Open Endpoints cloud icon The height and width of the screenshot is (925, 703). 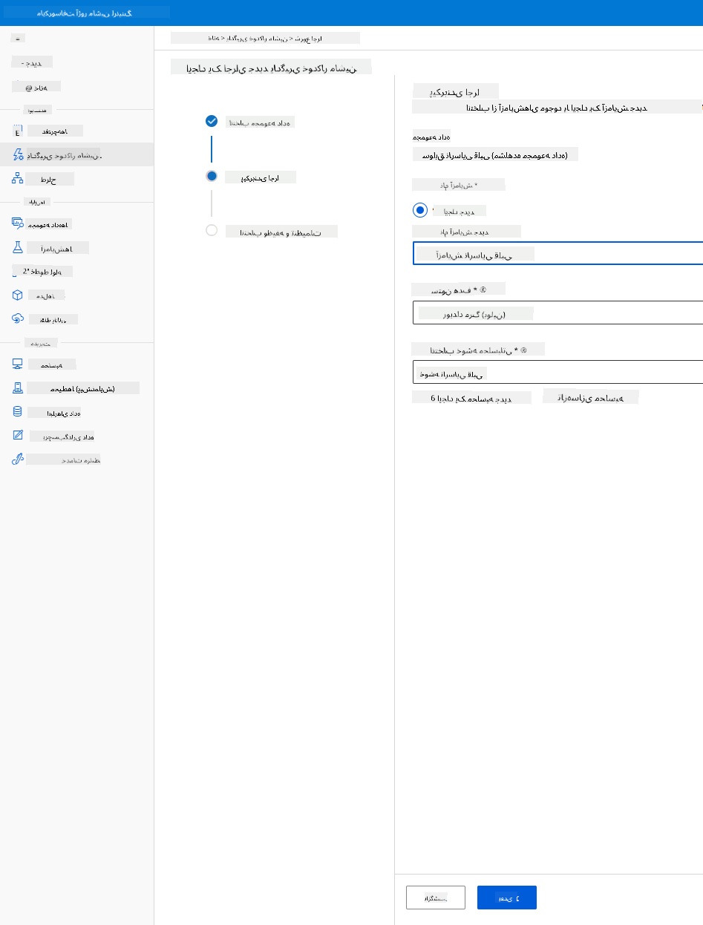click(19, 318)
